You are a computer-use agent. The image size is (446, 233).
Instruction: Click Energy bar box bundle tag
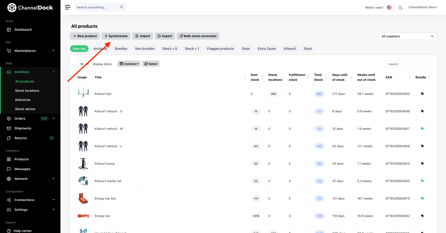click(x=422, y=199)
